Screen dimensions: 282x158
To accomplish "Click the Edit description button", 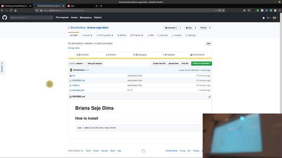I will click(x=208, y=43).
